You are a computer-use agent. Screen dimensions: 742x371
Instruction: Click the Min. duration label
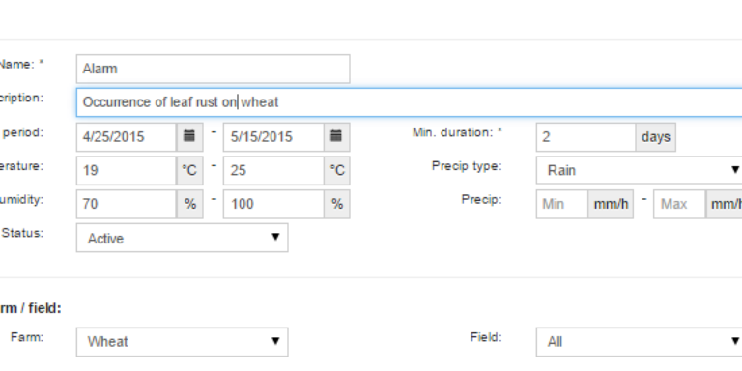tap(457, 133)
